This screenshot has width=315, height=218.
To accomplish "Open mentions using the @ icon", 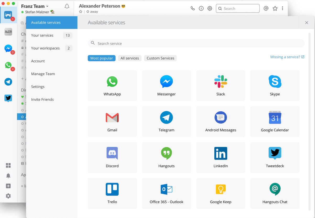I will pyautogui.click(x=266, y=8).
